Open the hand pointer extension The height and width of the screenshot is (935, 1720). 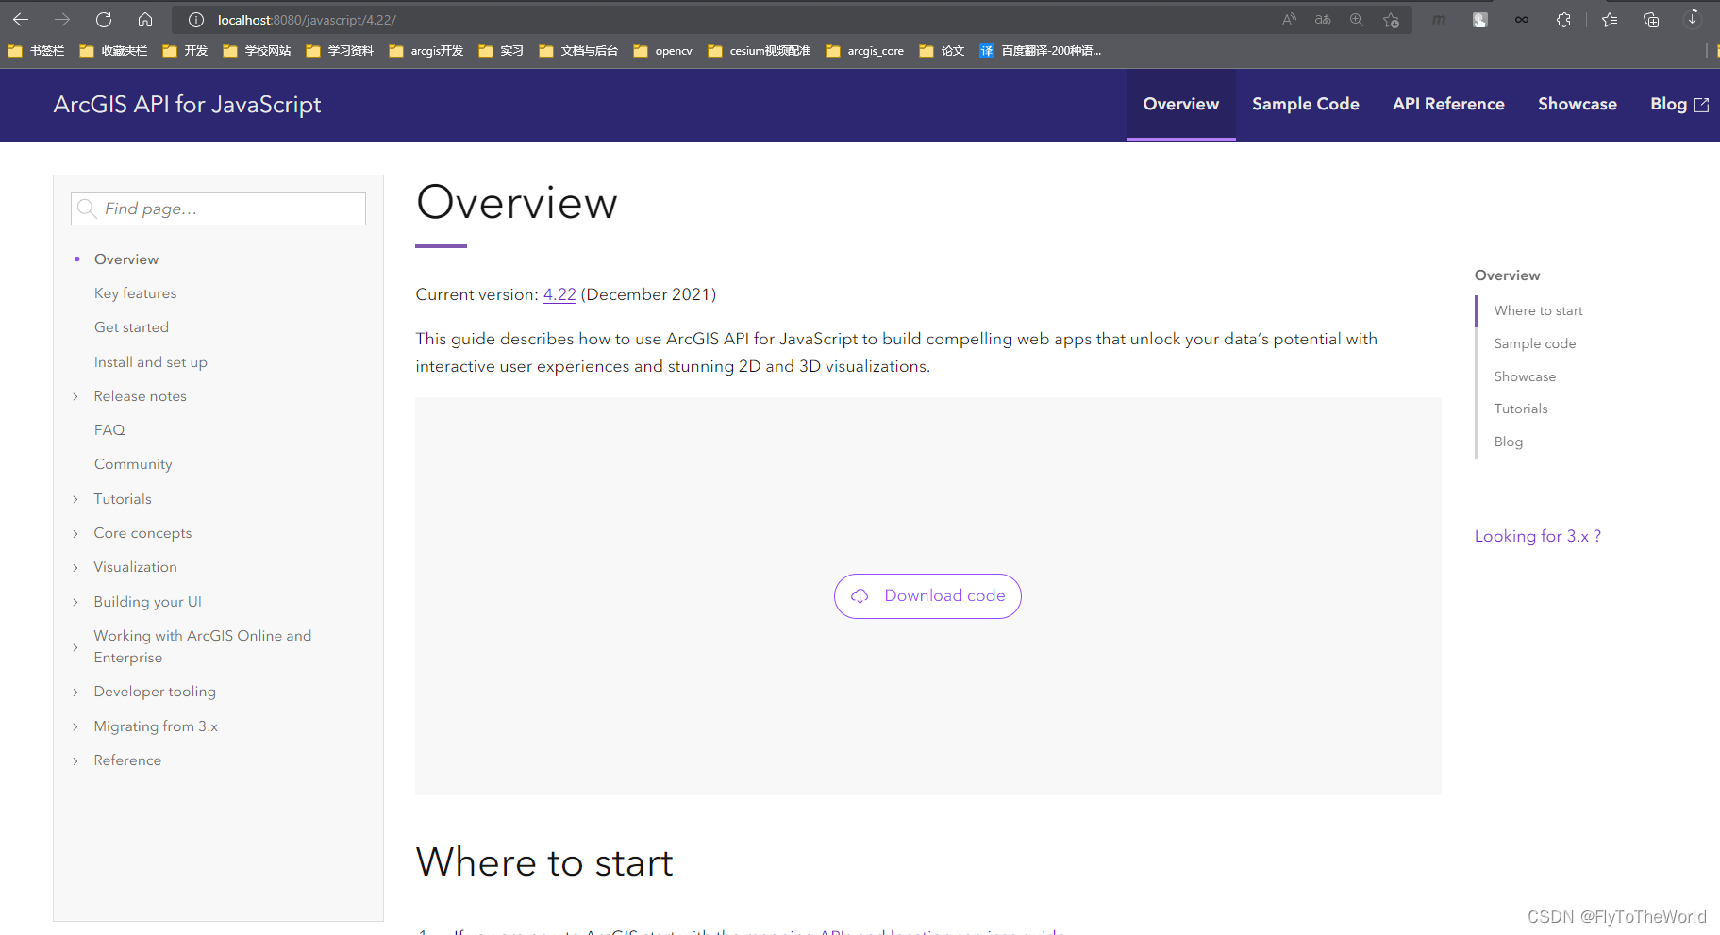point(1480,20)
